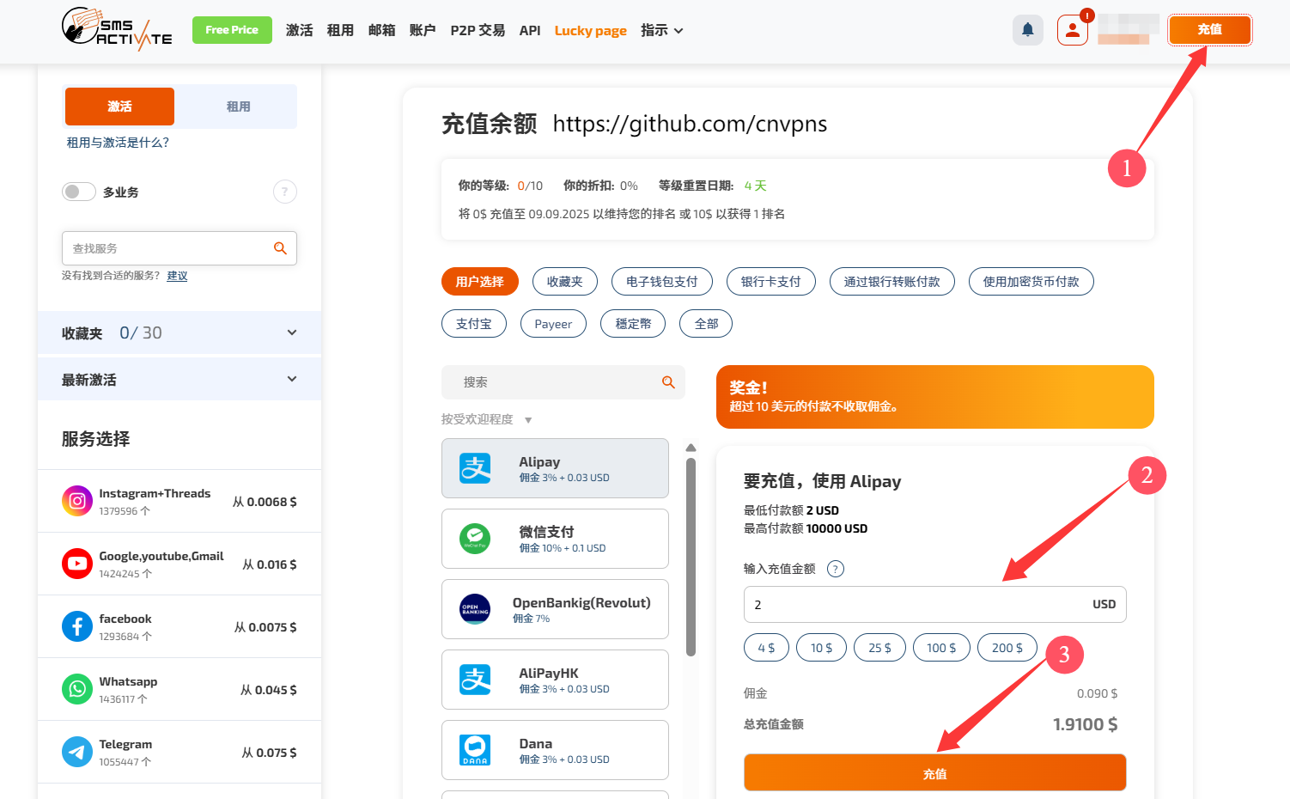Click the YouTube icon for Google service
Screen dimensions: 1290x799
(x=77, y=564)
